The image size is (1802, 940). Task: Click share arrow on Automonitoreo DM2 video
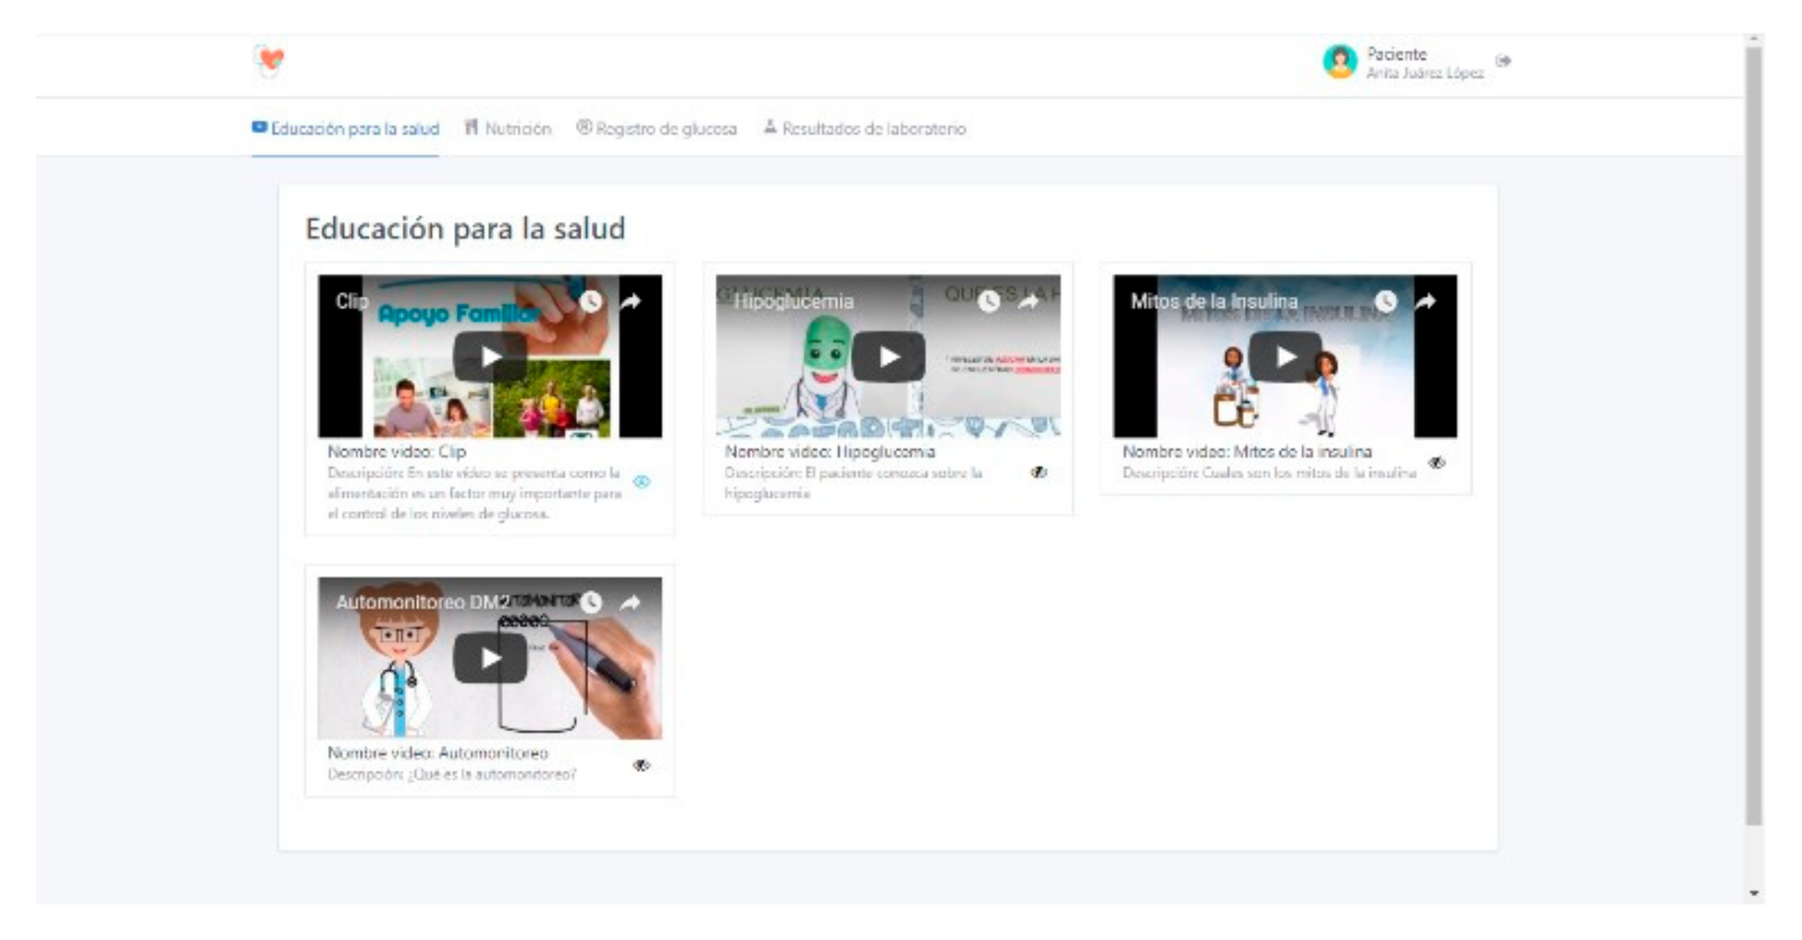click(x=631, y=602)
